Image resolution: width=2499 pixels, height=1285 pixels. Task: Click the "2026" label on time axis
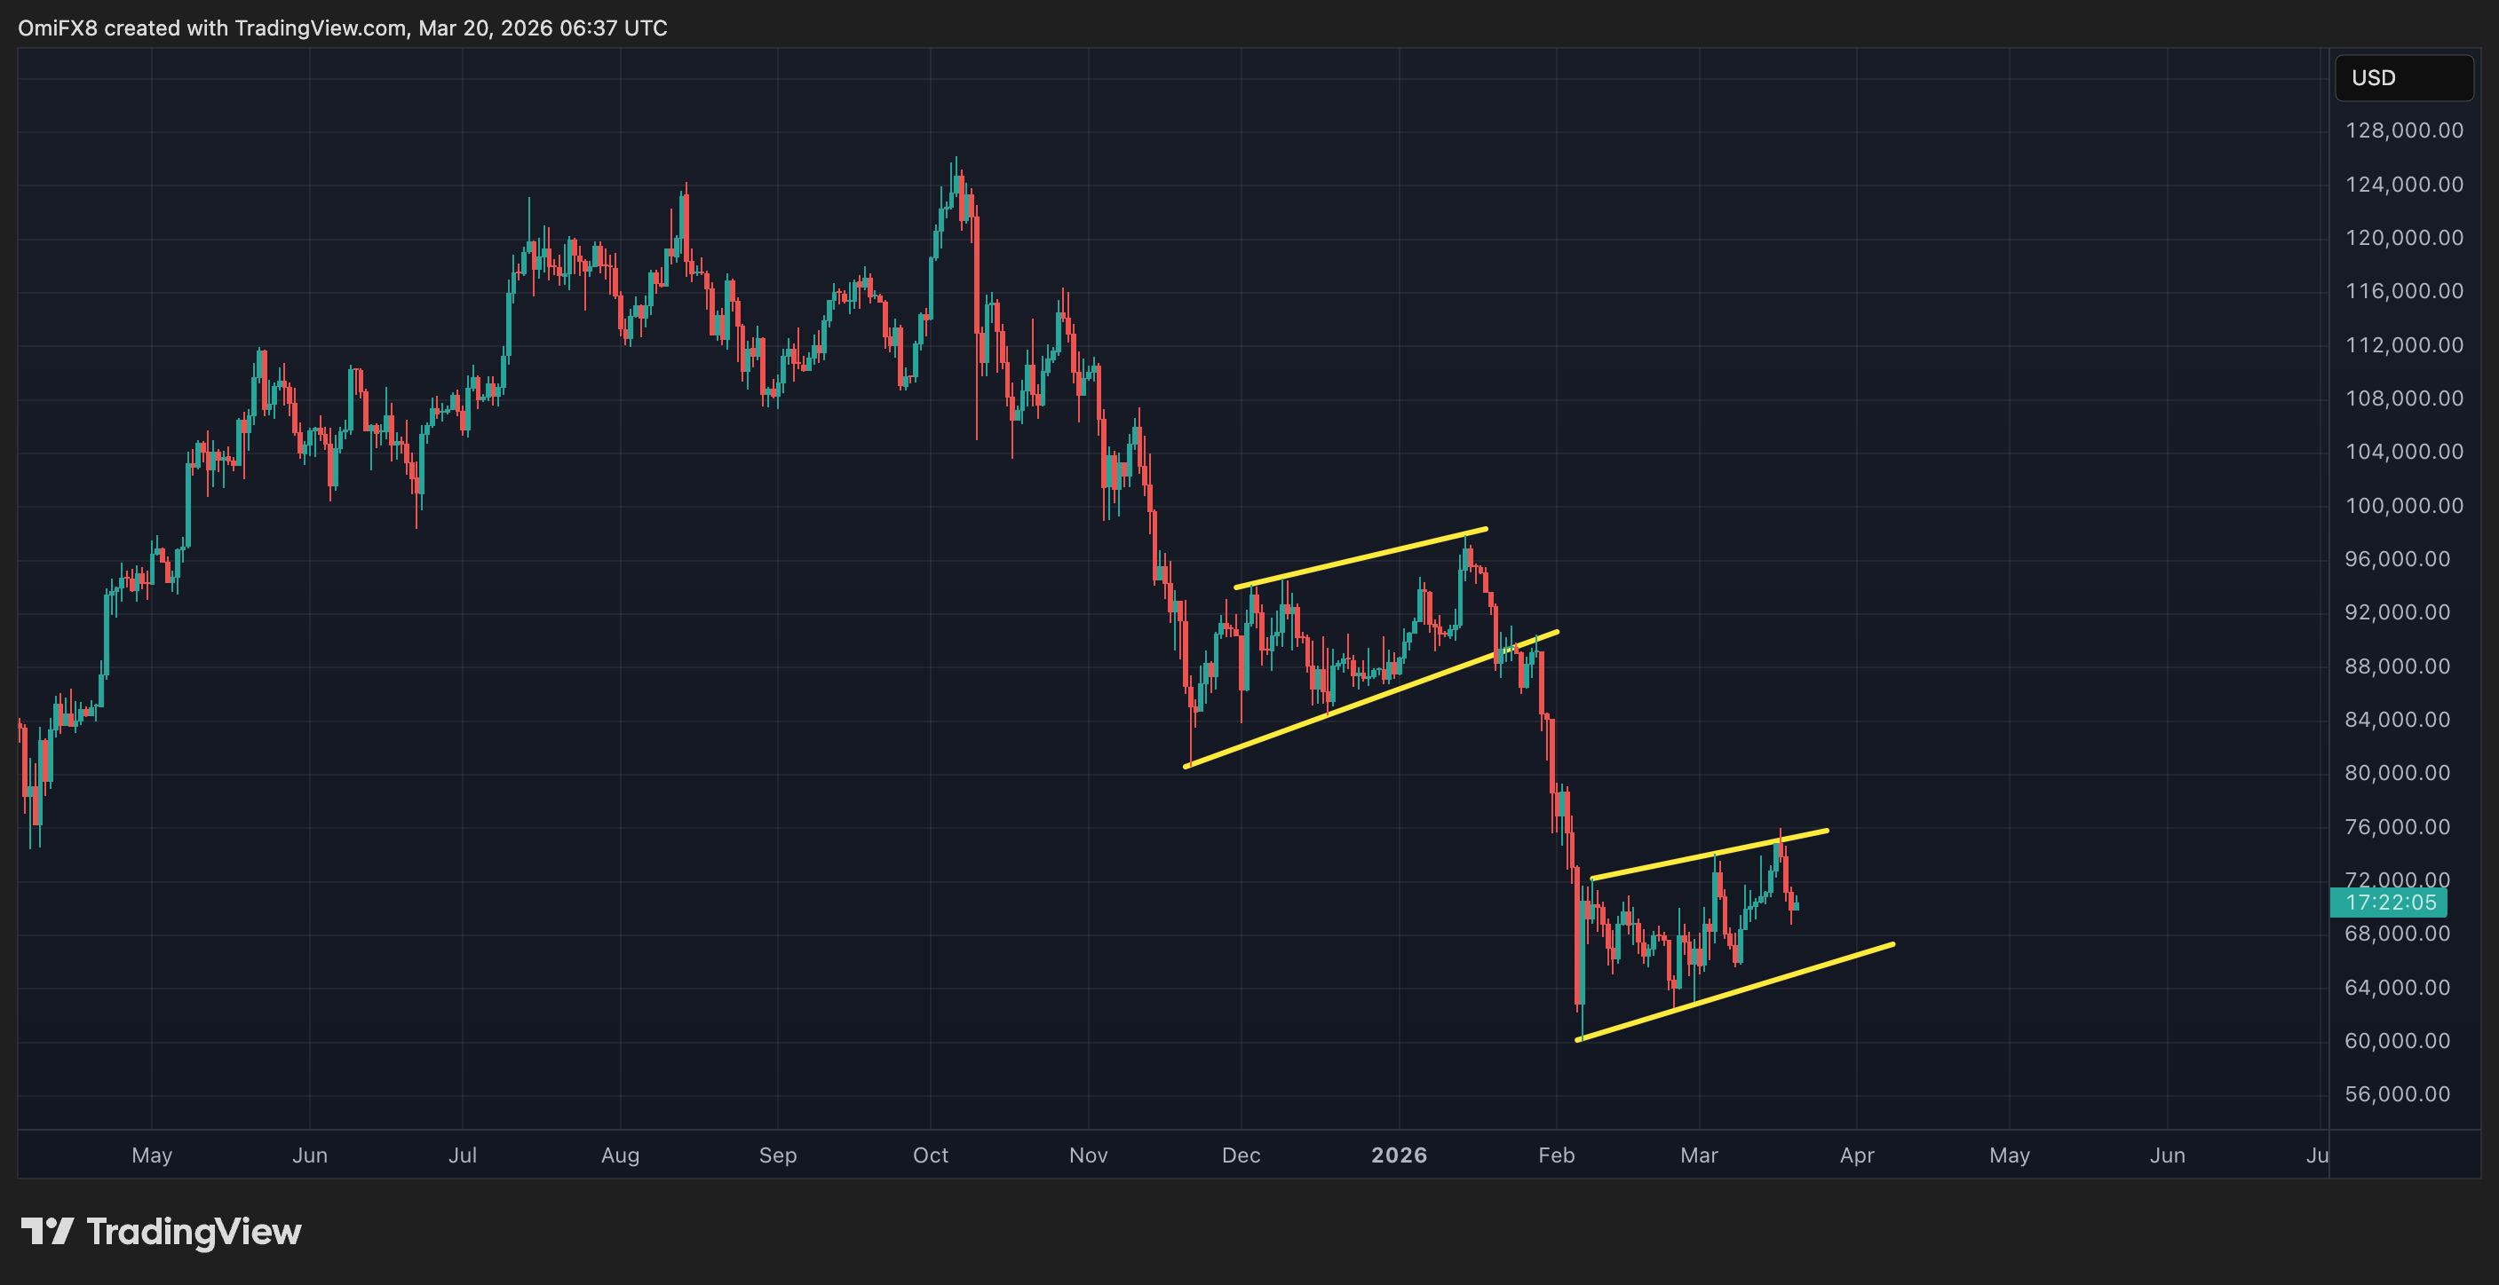tap(1398, 1155)
